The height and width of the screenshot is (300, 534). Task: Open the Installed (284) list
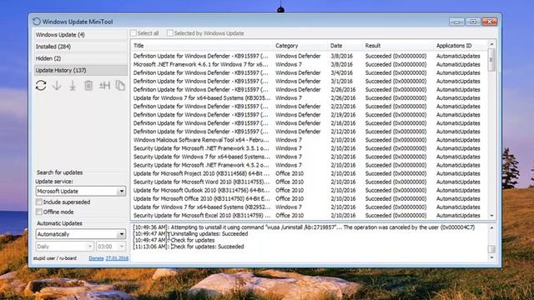pos(81,47)
